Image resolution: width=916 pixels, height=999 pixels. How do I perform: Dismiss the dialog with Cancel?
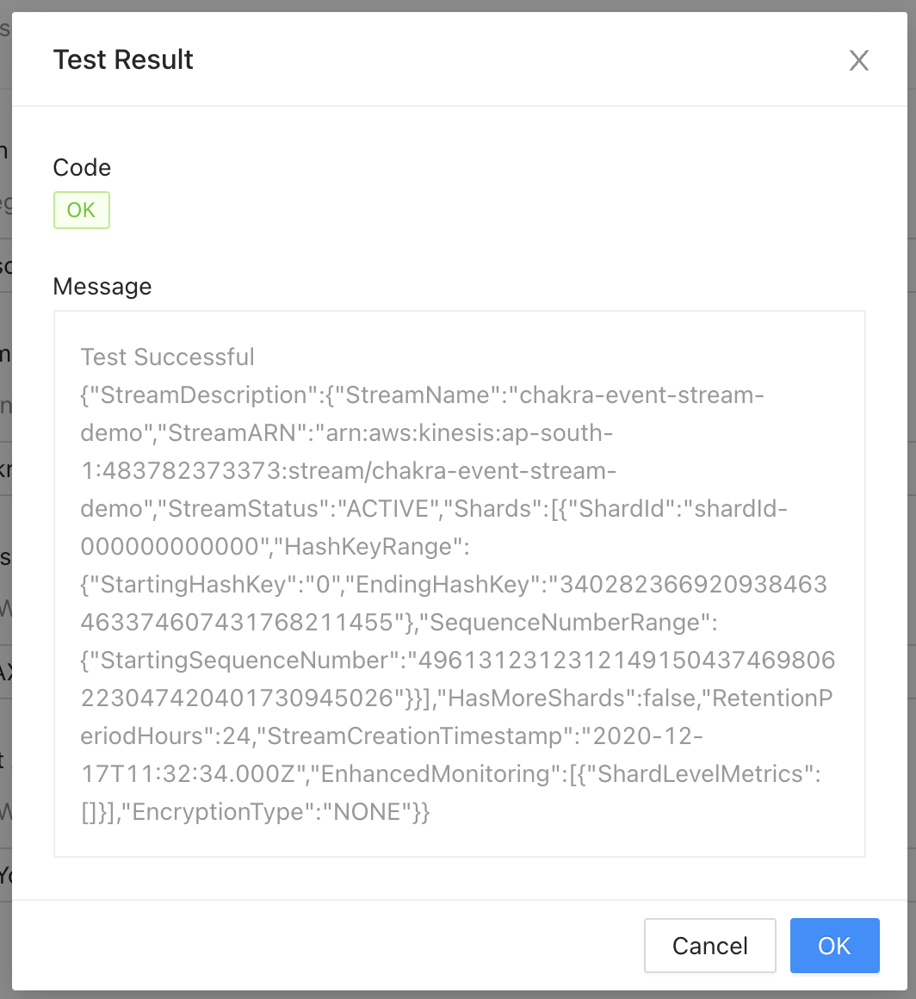(x=709, y=946)
